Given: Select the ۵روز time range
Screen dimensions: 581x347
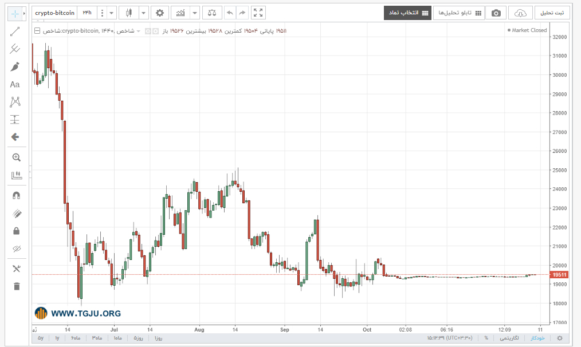Looking at the screenshot, I should pos(138,338).
